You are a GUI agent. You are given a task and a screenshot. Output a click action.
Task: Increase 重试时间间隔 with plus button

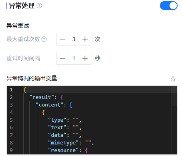[85, 58]
